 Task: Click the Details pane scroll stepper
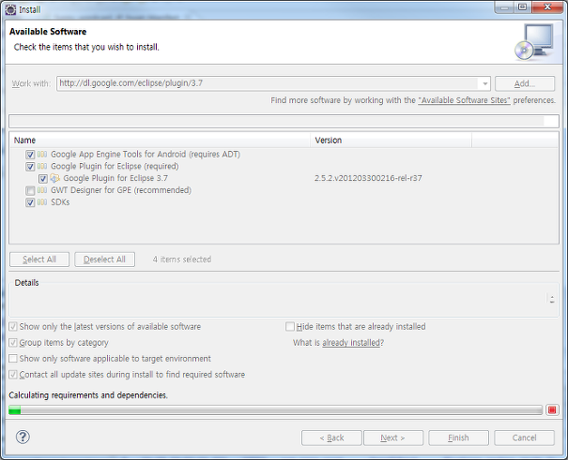tap(552, 299)
